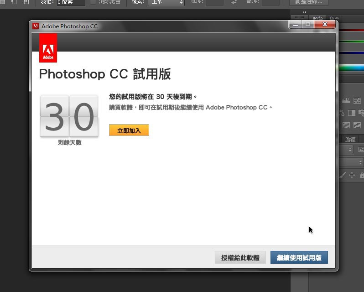Screen dimensions: 364x292
Task: Switch to the 色票 Swatches tab
Action: pyautogui.click(x=334, y=18)
